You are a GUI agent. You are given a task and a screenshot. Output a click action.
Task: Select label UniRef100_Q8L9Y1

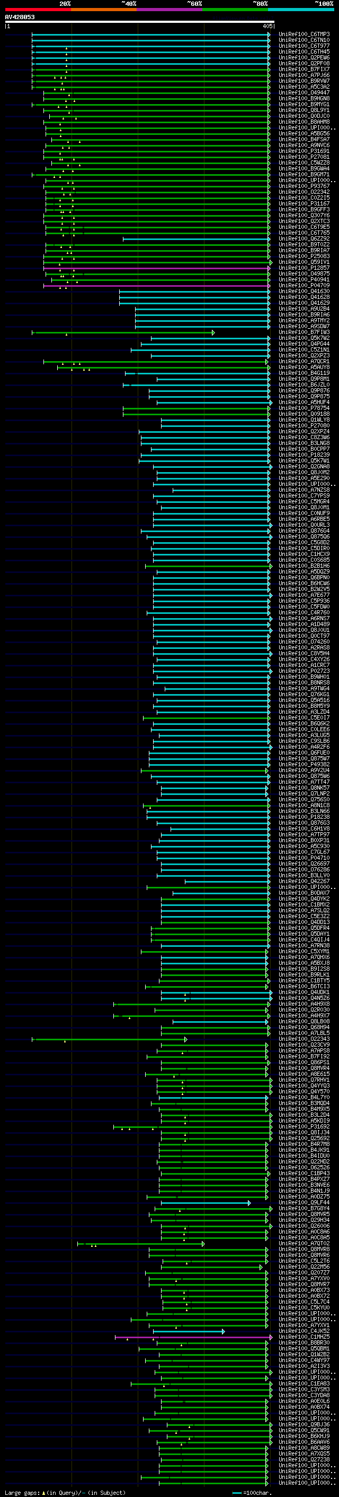click(304, 110)
